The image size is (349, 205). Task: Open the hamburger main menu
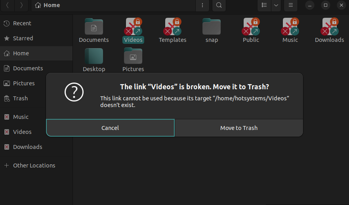[x=291, y=5]
